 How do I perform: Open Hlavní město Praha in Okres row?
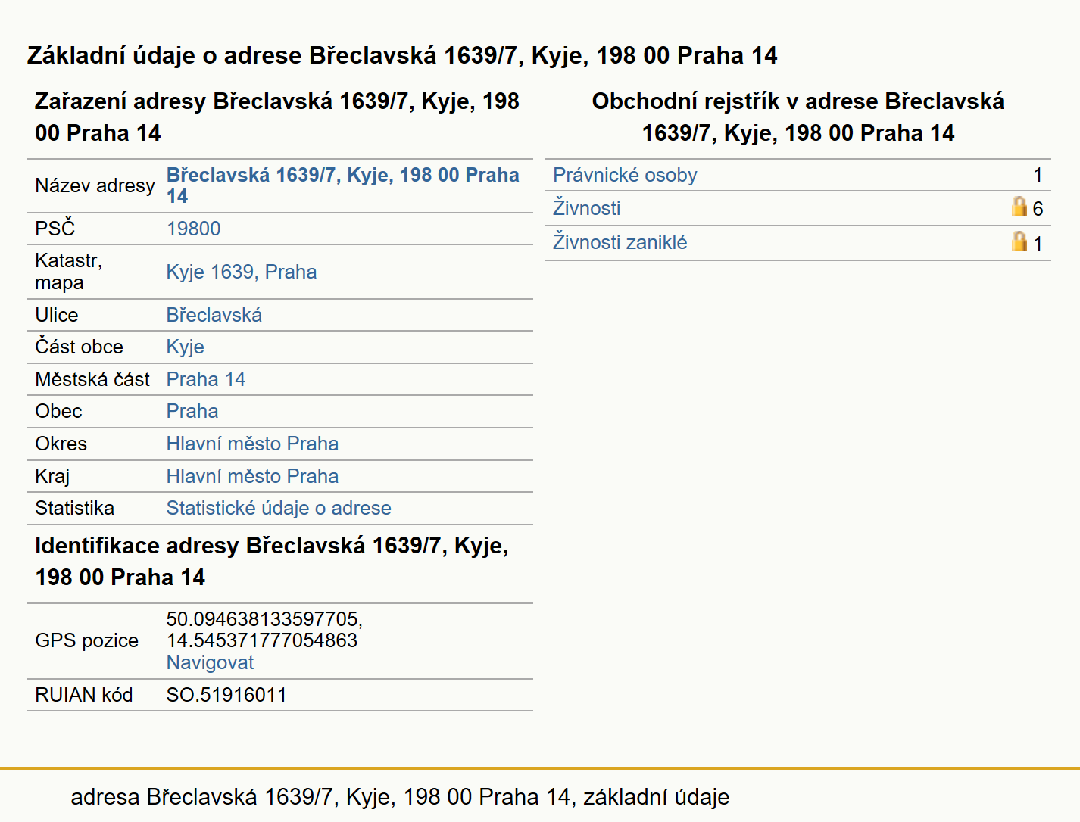[252, 444]
